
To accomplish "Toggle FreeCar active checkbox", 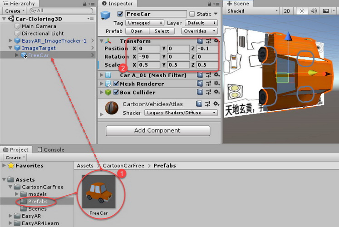I will point(120,14).
